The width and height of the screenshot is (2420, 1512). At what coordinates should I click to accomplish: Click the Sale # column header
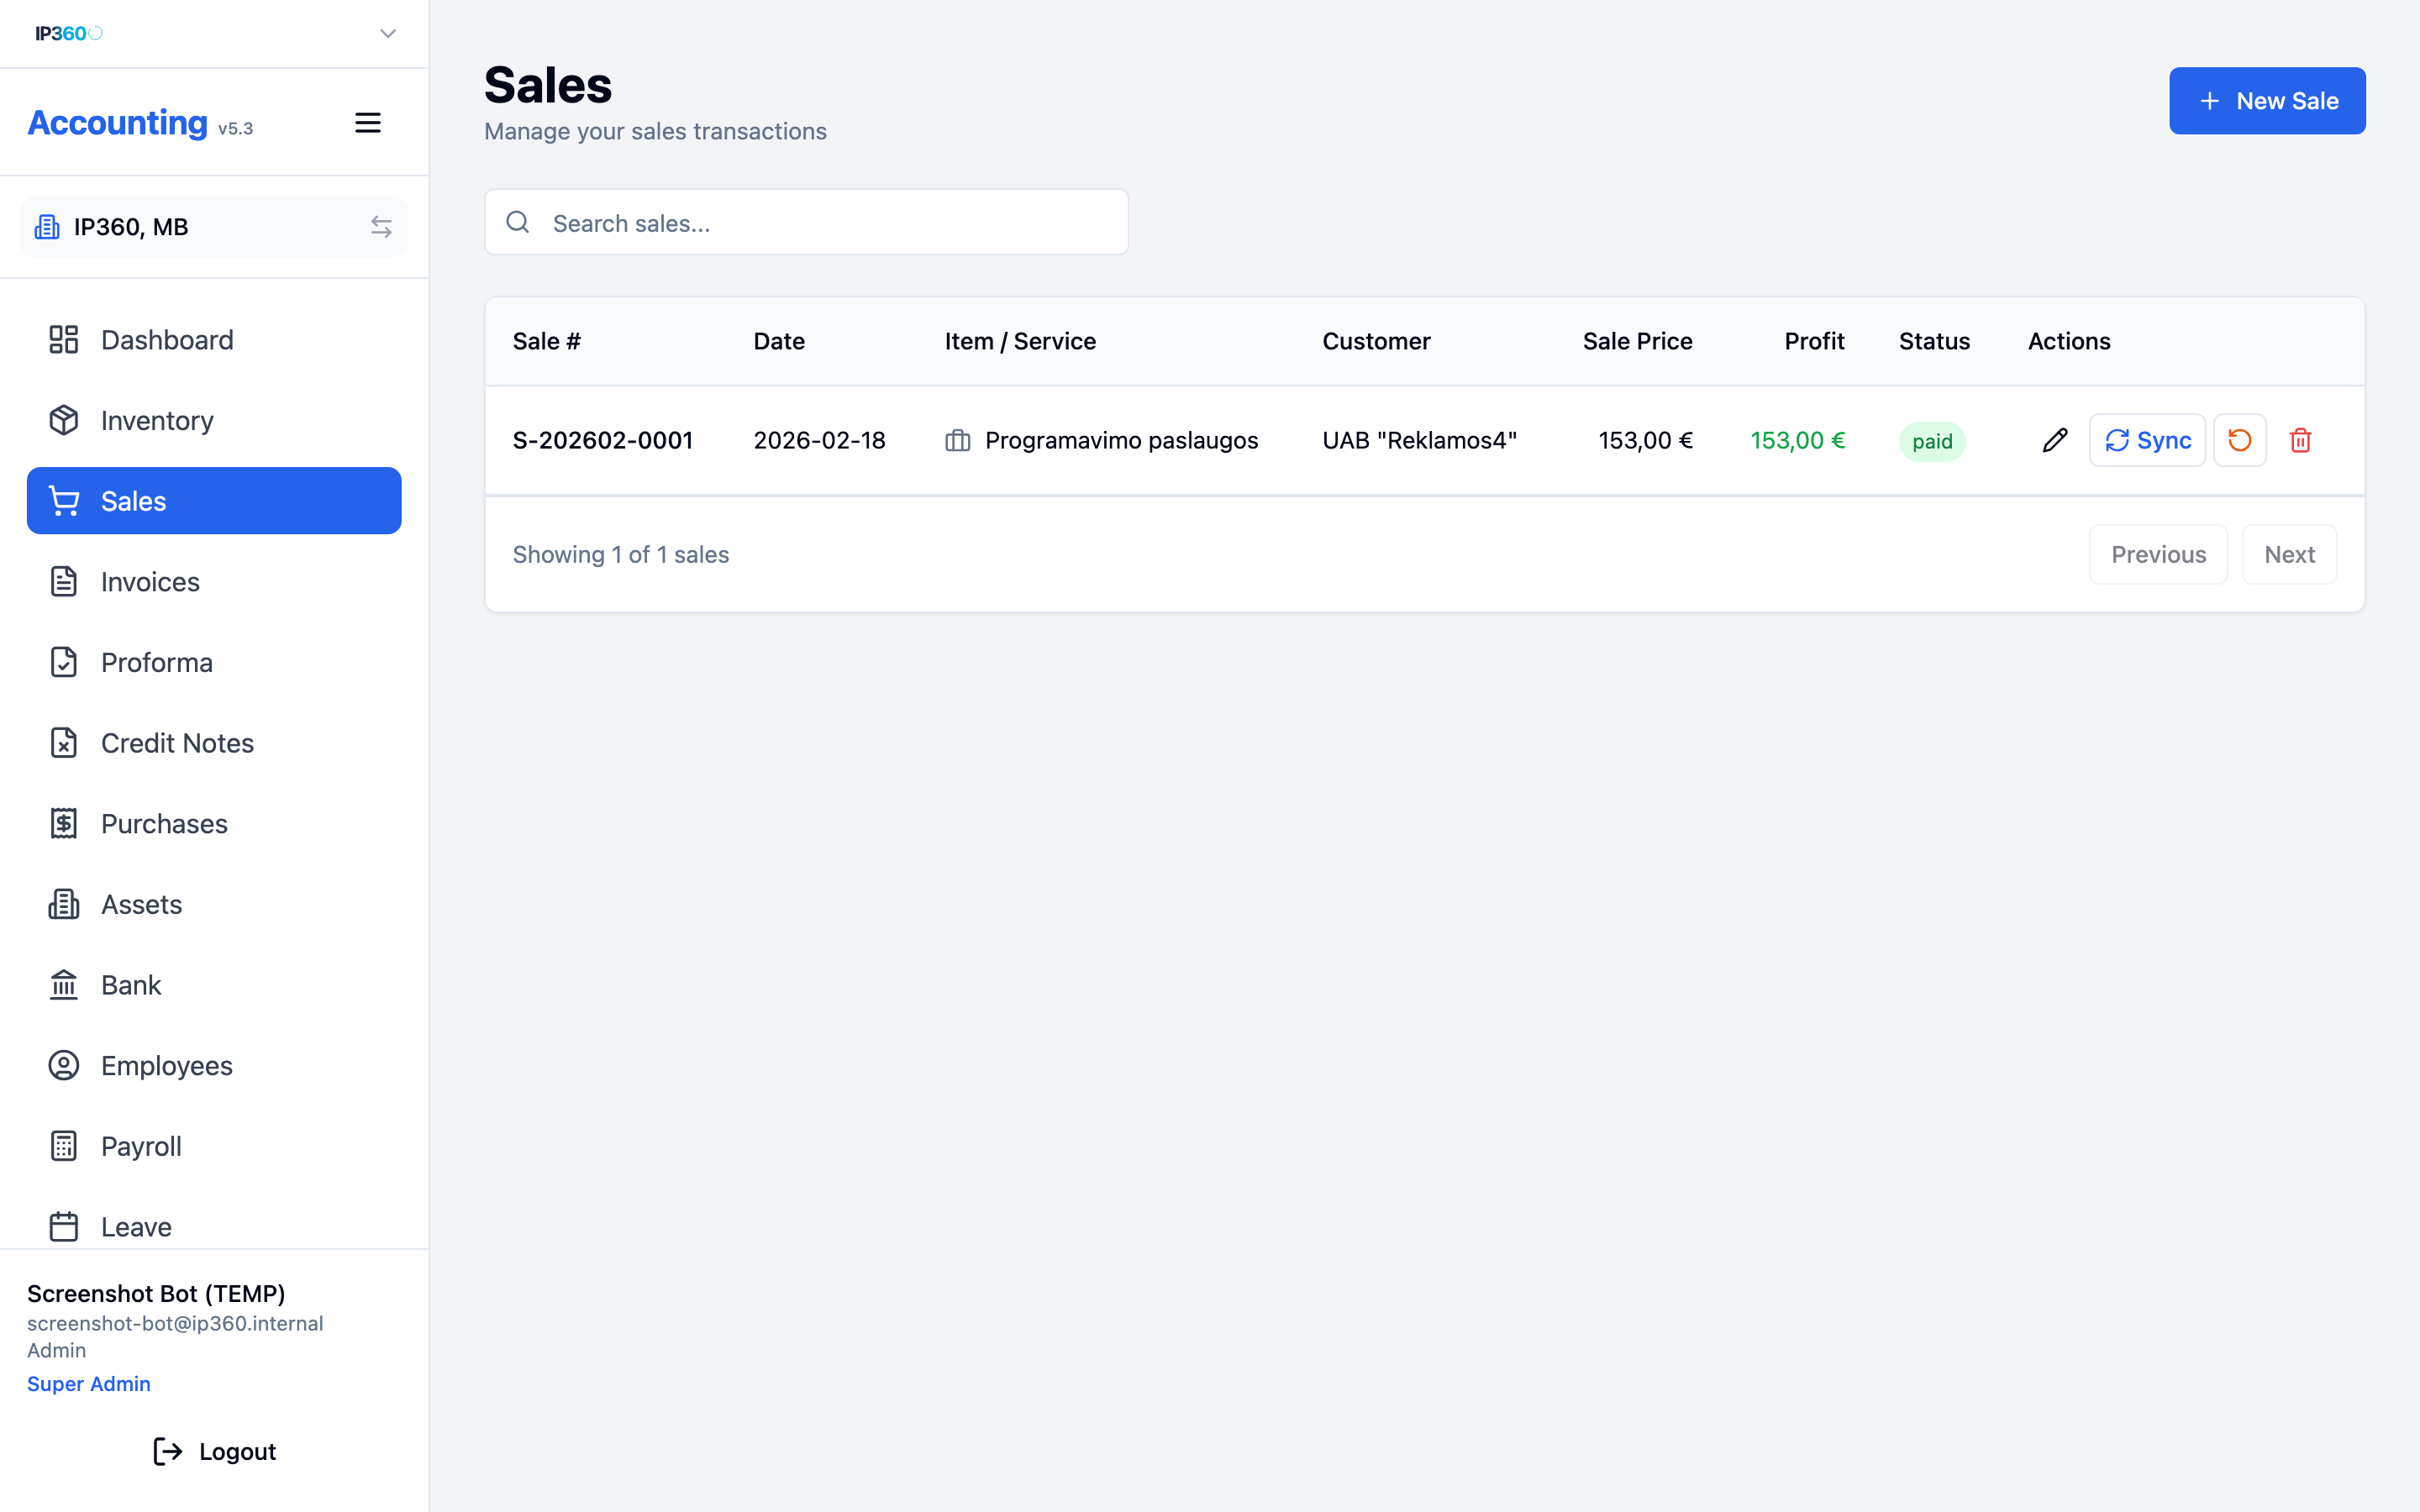(x=546, y=341)
